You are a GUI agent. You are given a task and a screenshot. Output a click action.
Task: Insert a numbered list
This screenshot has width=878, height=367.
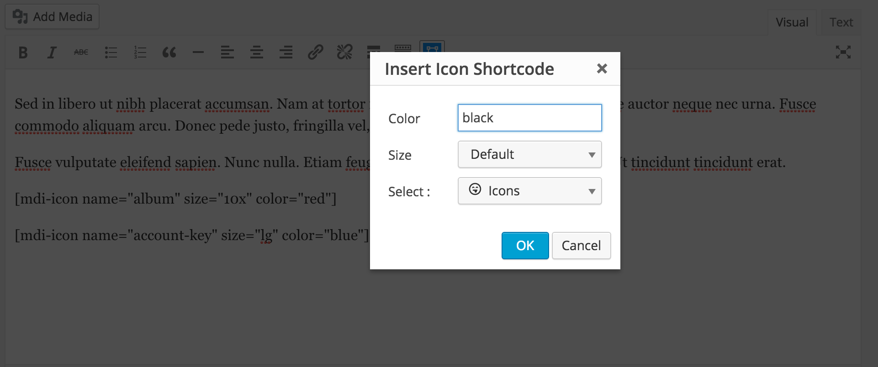point(140,52)
